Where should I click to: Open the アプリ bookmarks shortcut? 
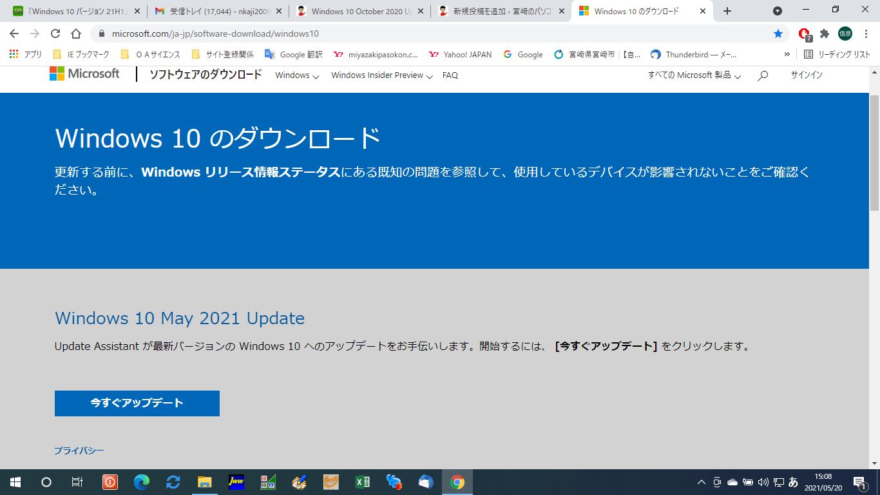(x=26, y=55)
